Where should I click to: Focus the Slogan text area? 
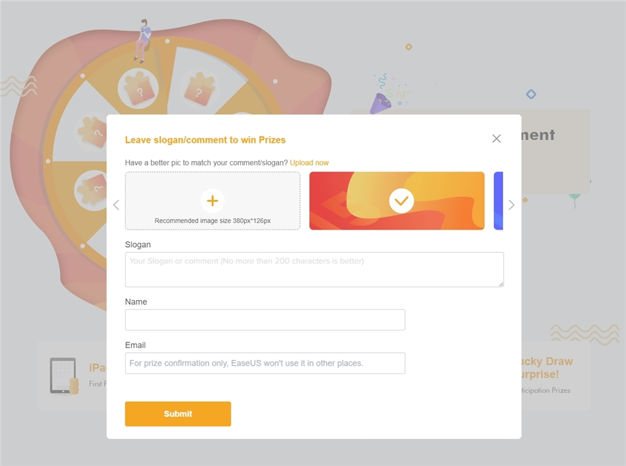314,269
